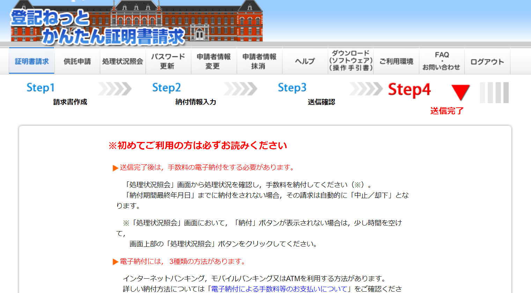Click the chevron arrows between Step2 and Step3
531x293 pixels.
pyautogui.click(x=241, y=89)
